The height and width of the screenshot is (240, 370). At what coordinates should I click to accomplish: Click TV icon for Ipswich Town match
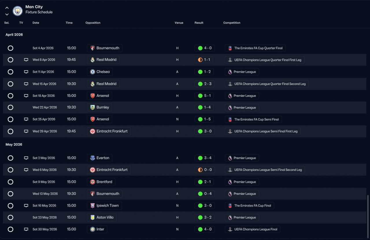pos(26,206)
